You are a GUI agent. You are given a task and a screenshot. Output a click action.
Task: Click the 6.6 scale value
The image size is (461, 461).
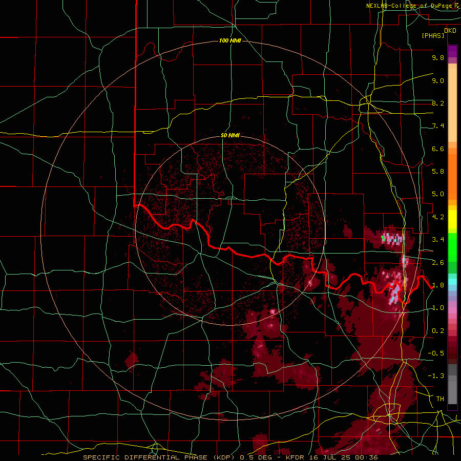tap(438, 149)
